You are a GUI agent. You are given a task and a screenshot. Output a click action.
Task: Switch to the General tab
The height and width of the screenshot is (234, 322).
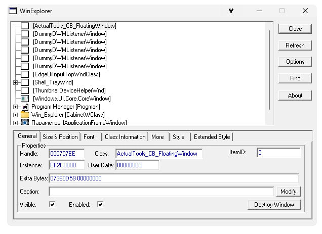click(x=27, y=136)
